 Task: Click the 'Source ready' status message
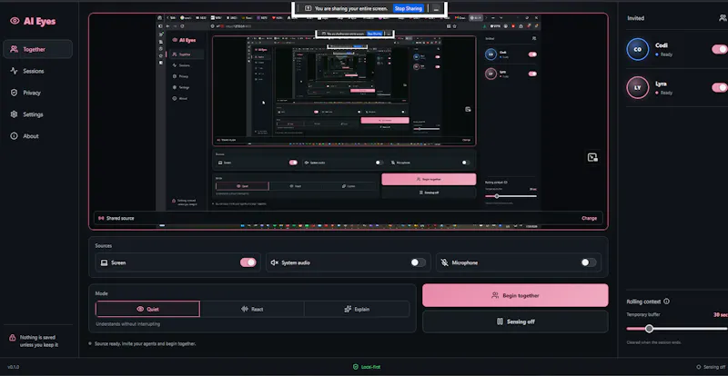[x=145, y=344]
